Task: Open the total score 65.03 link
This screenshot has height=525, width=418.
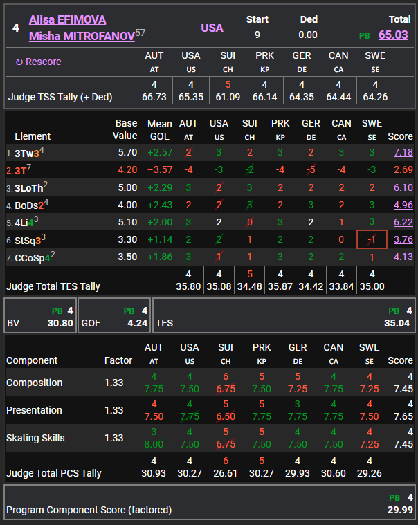Action: click(x=393, y=35)
